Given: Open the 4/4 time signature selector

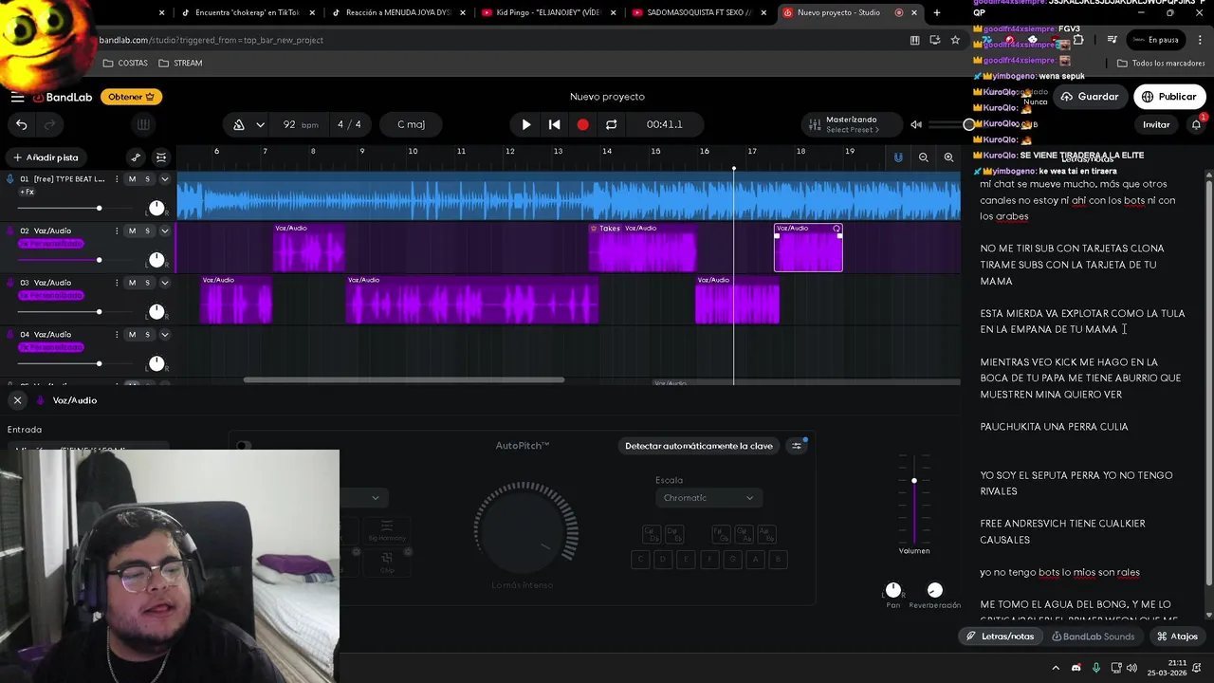Looking at the screenshot, I should 349,124.
